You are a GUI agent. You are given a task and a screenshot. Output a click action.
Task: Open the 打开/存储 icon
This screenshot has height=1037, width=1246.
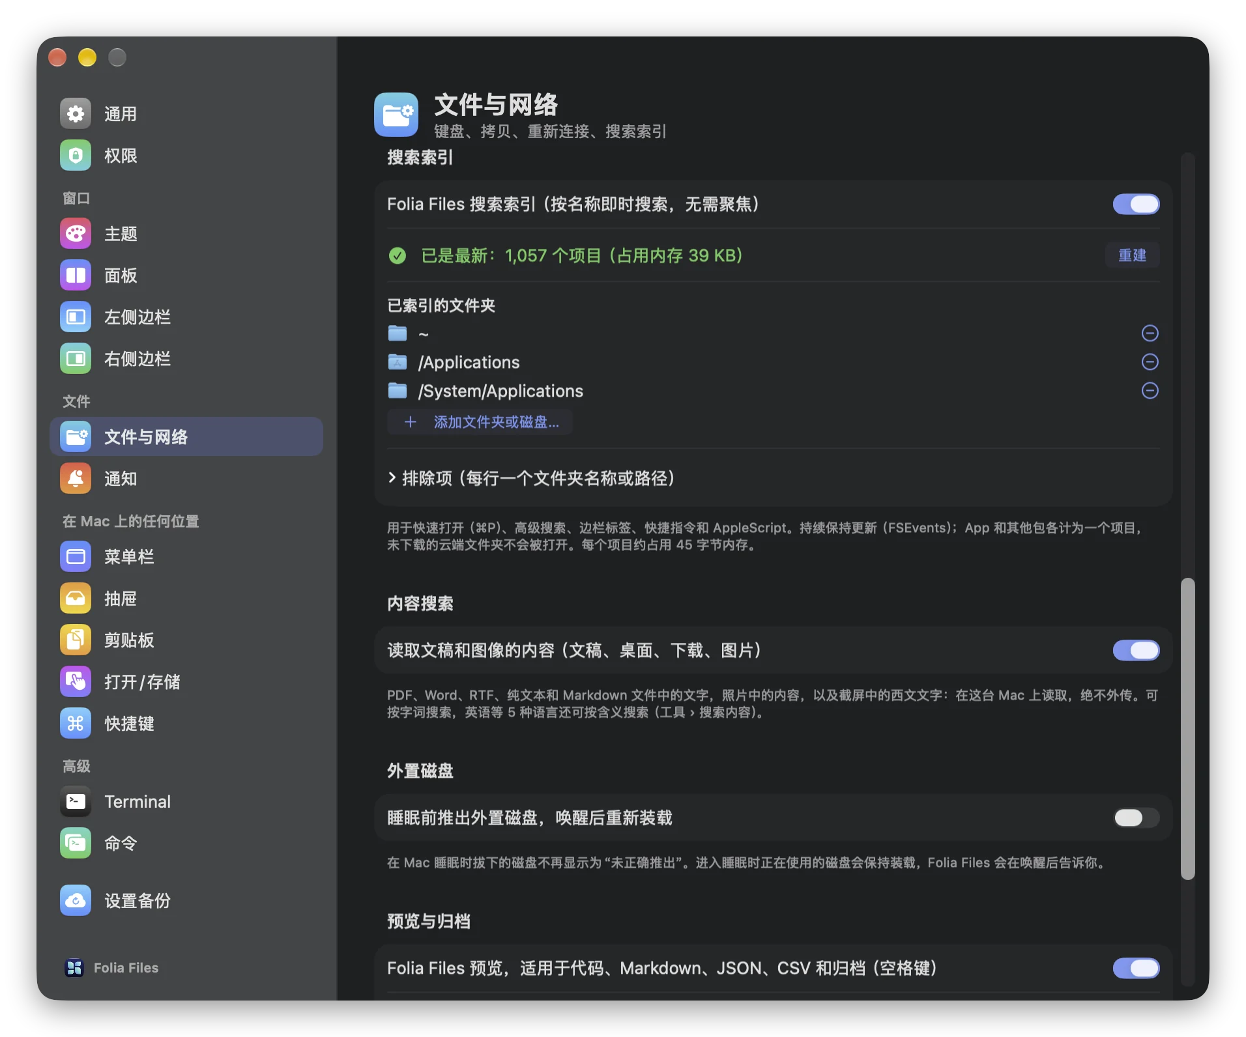(x=76, y=682)
